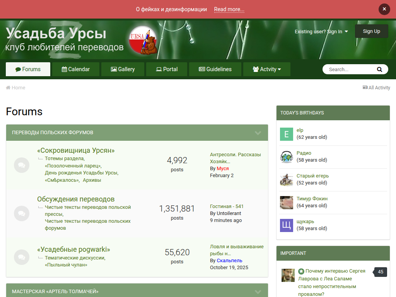Image resolution: width=396 pixels, height=297 pixels.
Task: Click the URSA bear logo icon
Action: pyautogui.click(x=142, y=40)
